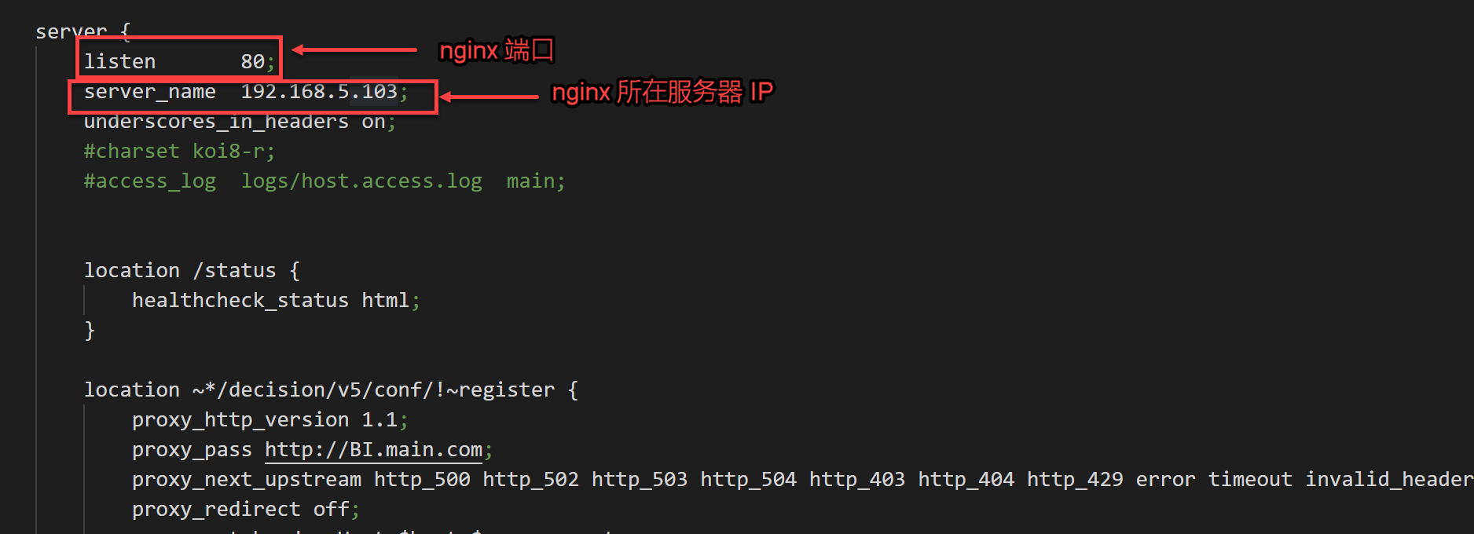Image resolution: width=1474 pixels, height=534 pixels.
Task: Click the healthcheck_status directive
Action: (x=240, y=301)
